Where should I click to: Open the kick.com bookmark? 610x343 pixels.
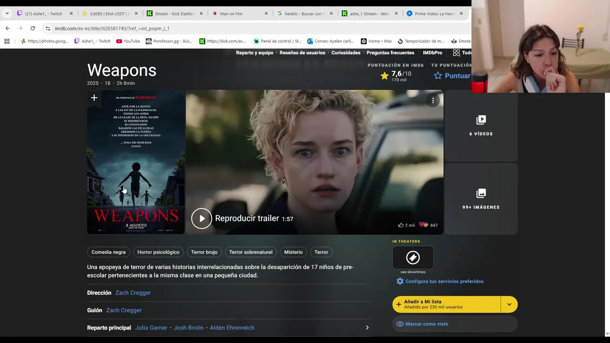point(223,41)
